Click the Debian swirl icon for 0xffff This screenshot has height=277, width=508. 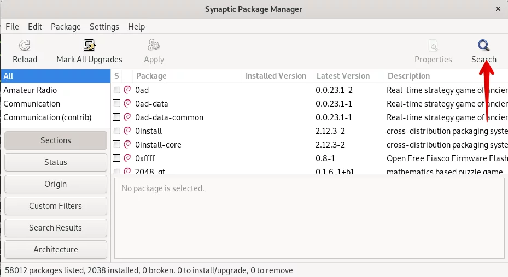point(127,158)
